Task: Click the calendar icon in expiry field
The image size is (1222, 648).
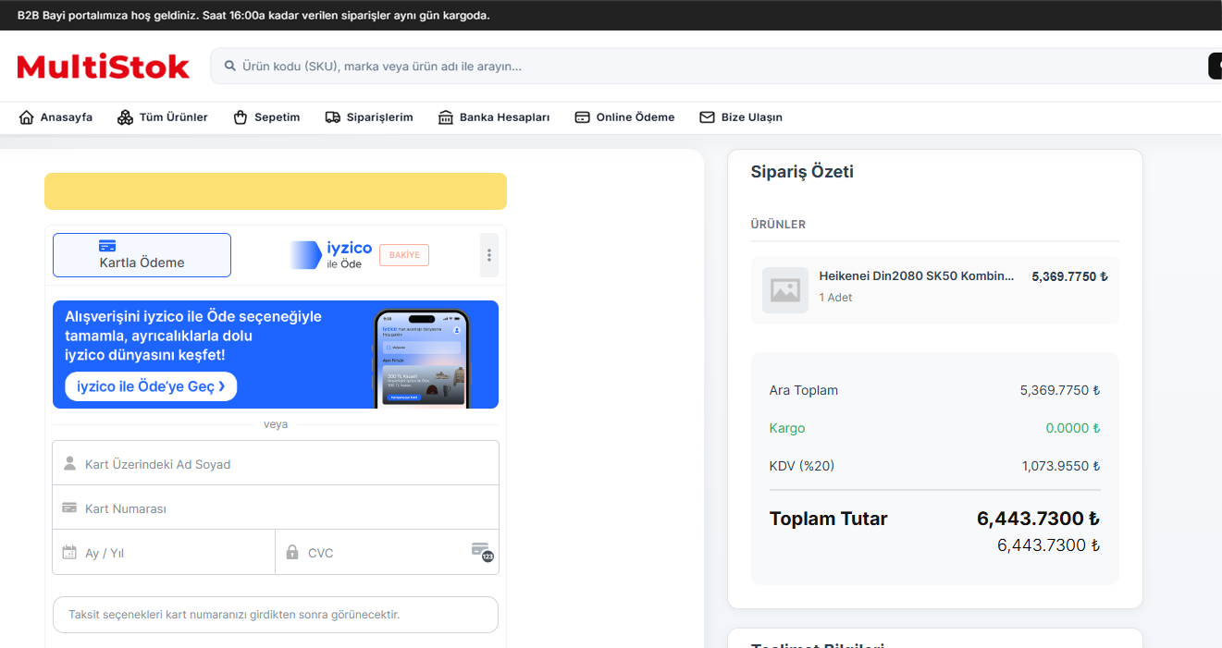Action: tap(69, 552)
